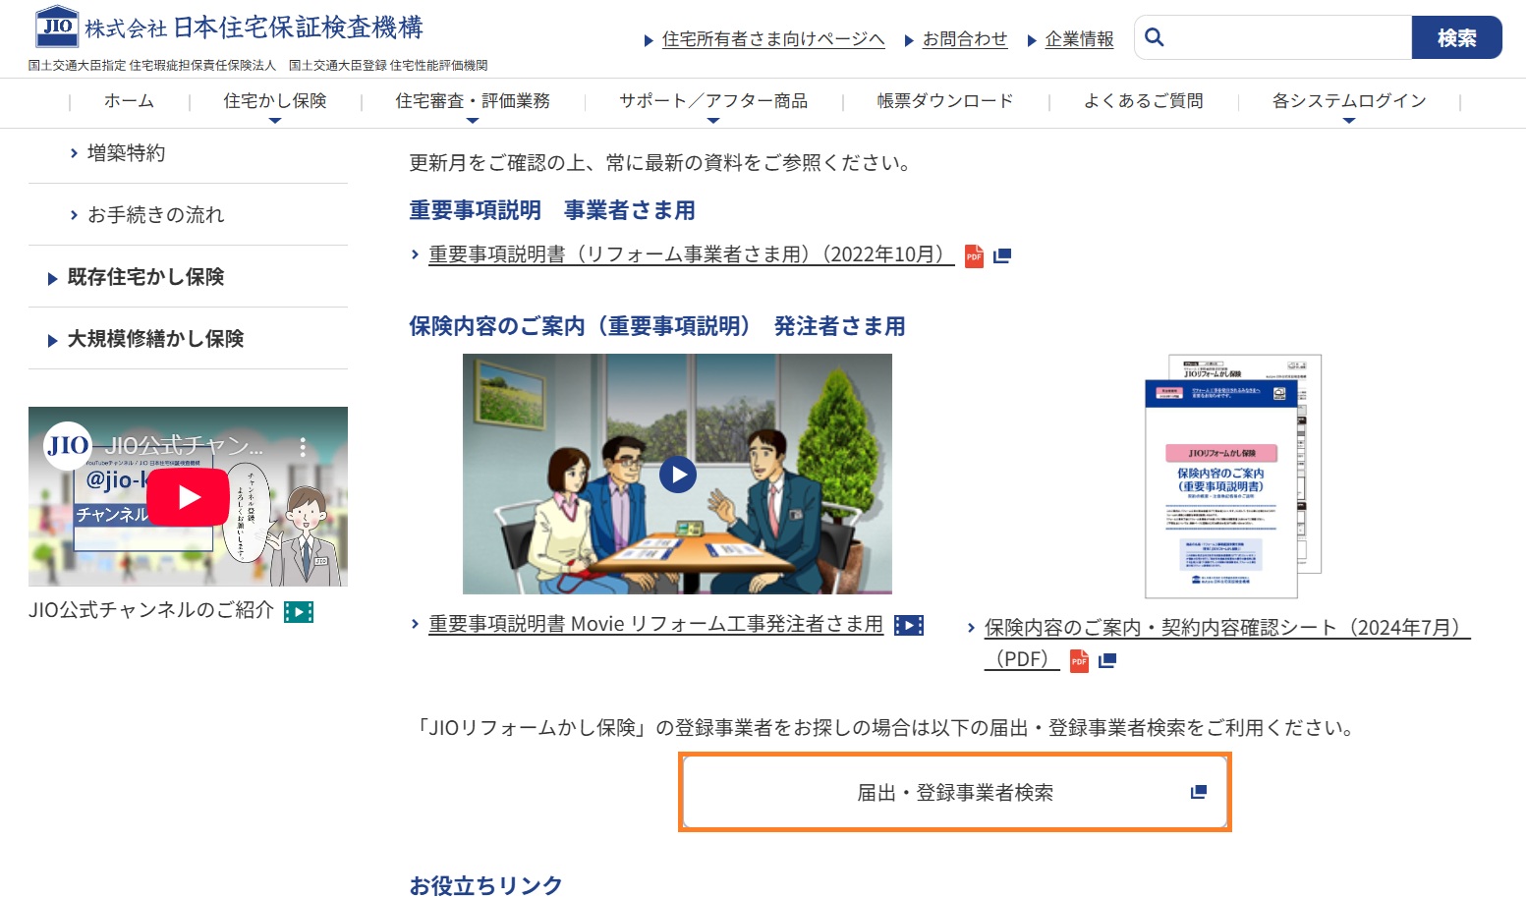Open お問合わせ link
The image size is (1526, 898).
(965, 39)
